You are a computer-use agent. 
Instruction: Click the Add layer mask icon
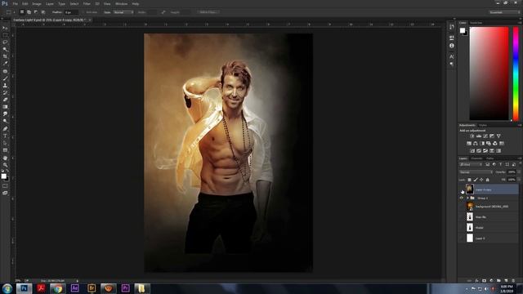coord(484,281)
